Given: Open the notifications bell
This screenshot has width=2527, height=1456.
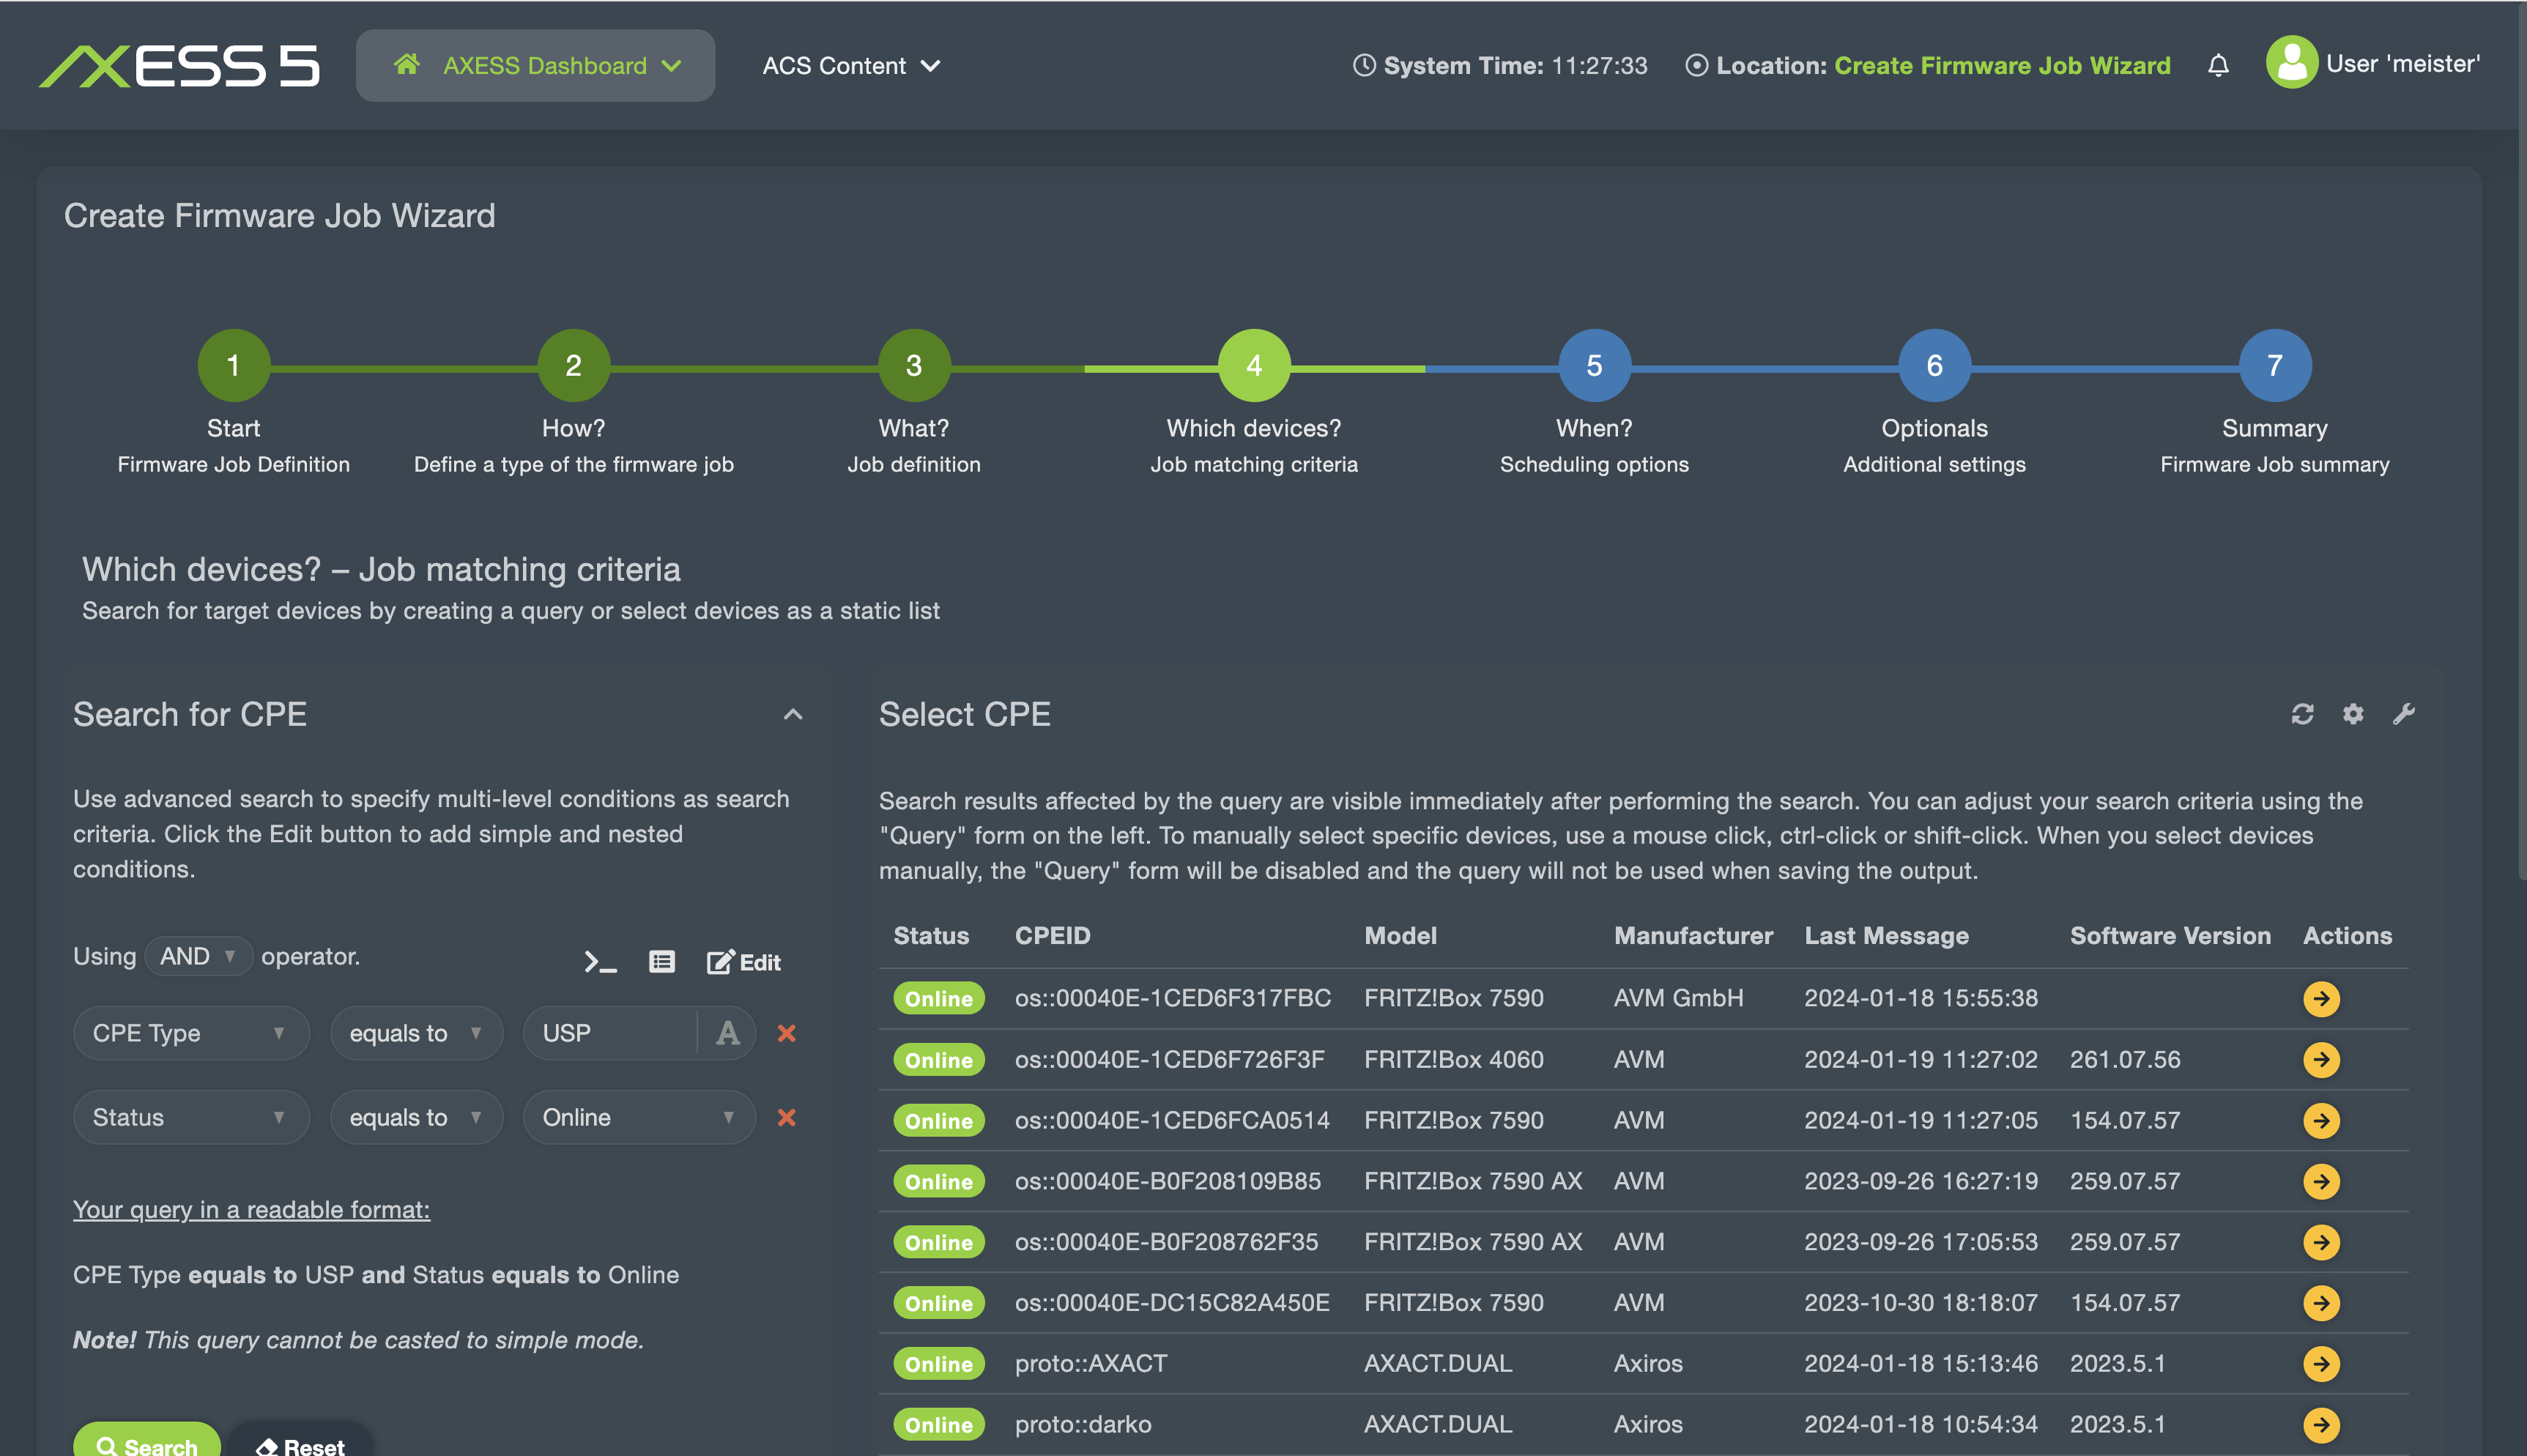Looking at the screenshot, I should click(2218, 65).
